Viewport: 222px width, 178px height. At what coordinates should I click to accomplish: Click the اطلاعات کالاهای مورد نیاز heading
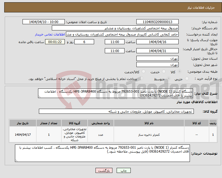197,102
